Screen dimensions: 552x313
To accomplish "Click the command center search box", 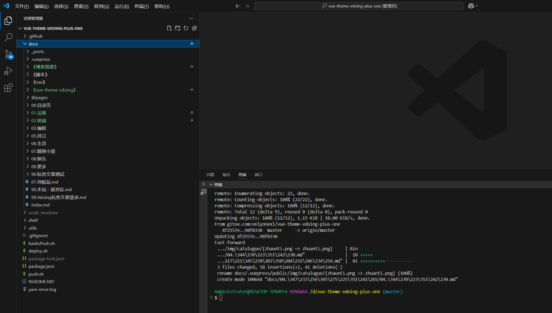I will tap(359, 6).
